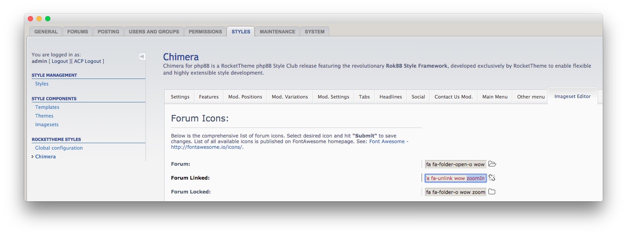Open the Themes link in sidebar
Viewport: 627px width, 236px height.
point(44,116)
